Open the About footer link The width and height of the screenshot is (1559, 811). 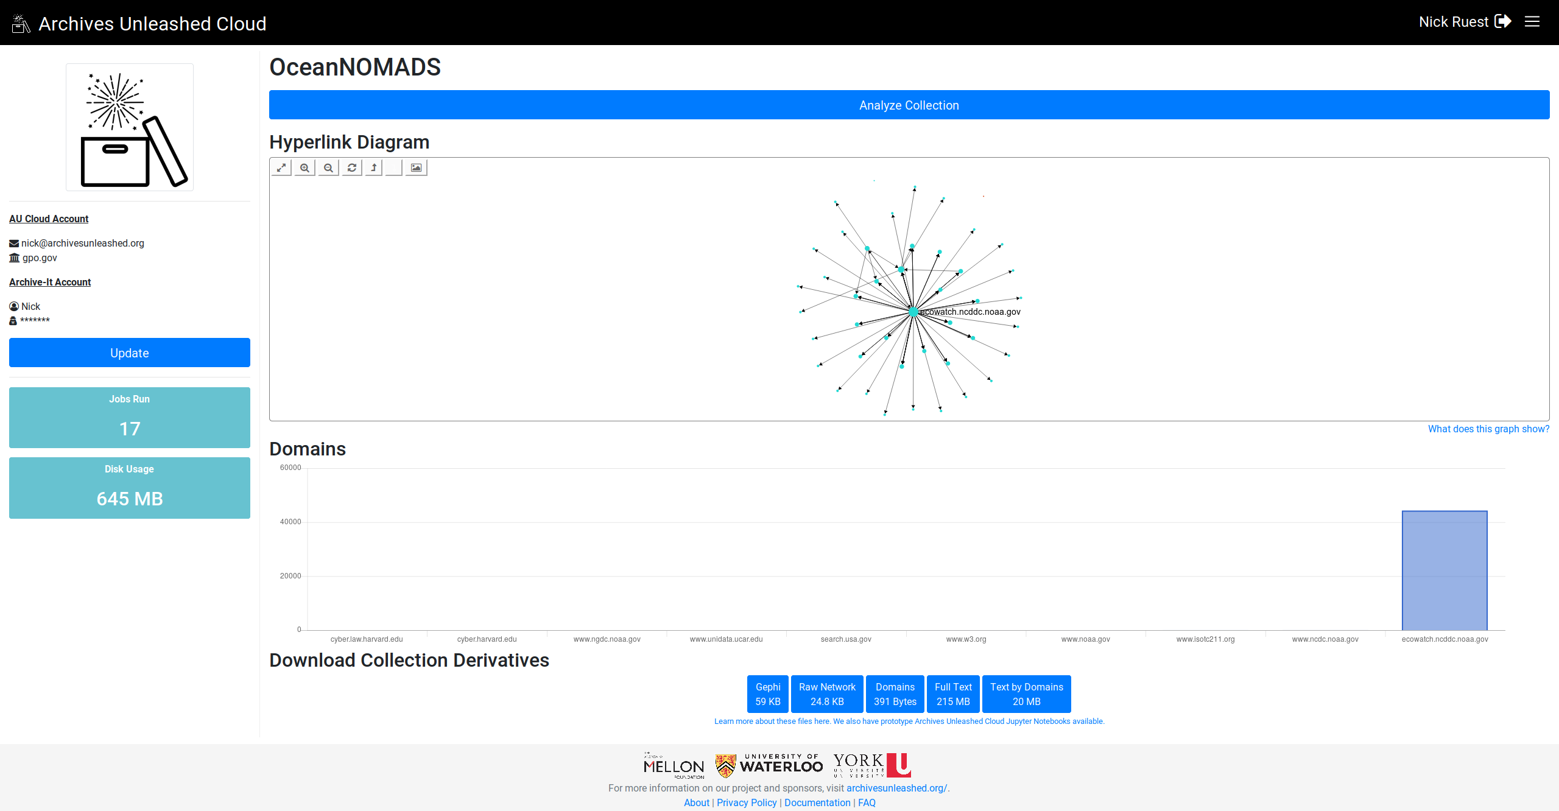(697, 802)
